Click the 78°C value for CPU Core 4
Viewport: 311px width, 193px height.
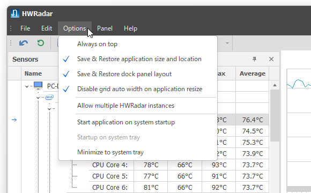click(151, 165)
